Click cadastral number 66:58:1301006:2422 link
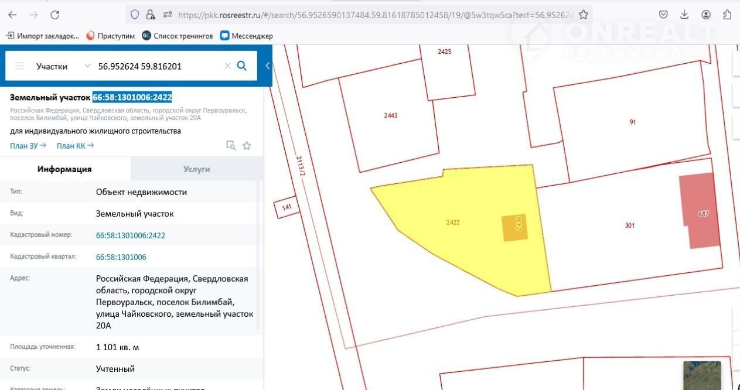 (130, 235)
